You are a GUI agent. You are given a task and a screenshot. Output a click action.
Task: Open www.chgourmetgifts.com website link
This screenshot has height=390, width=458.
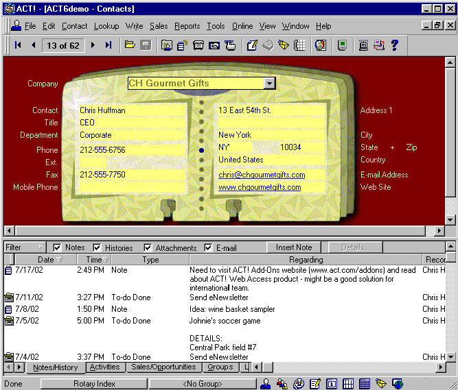click(260, 187)
